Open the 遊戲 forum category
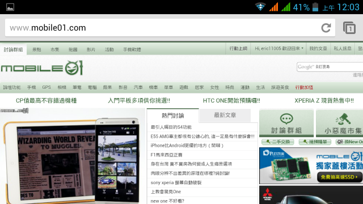 click(x=184, y=87)
